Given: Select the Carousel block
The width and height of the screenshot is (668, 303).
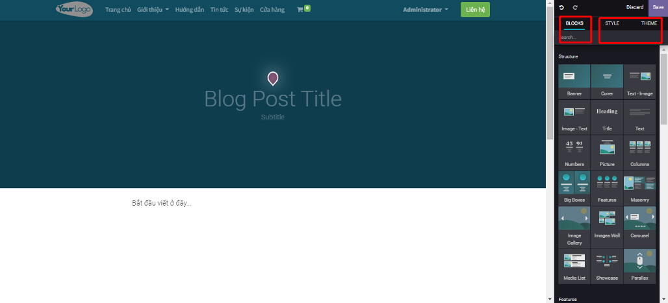Looking at the screenshot, I should click(639, 227).
